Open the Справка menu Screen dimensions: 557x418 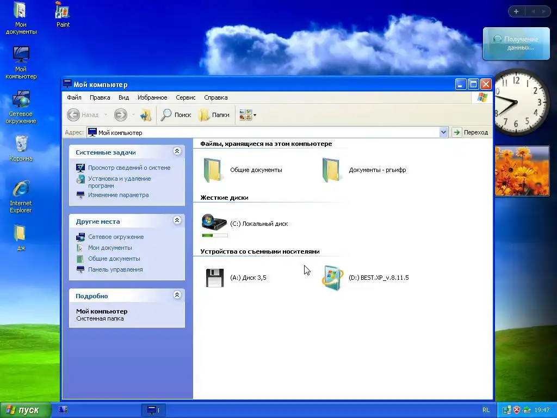click(x=215, y=97)
